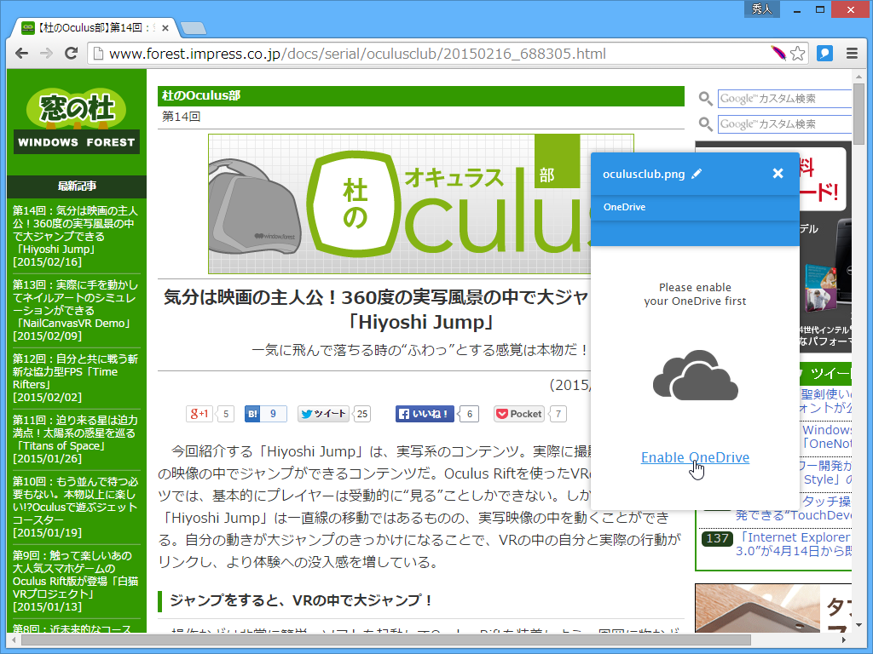This screenshot has width=873, height=654.
Task: Click the Google custom search magnifier icon
Action: click(x=705, y=98)
